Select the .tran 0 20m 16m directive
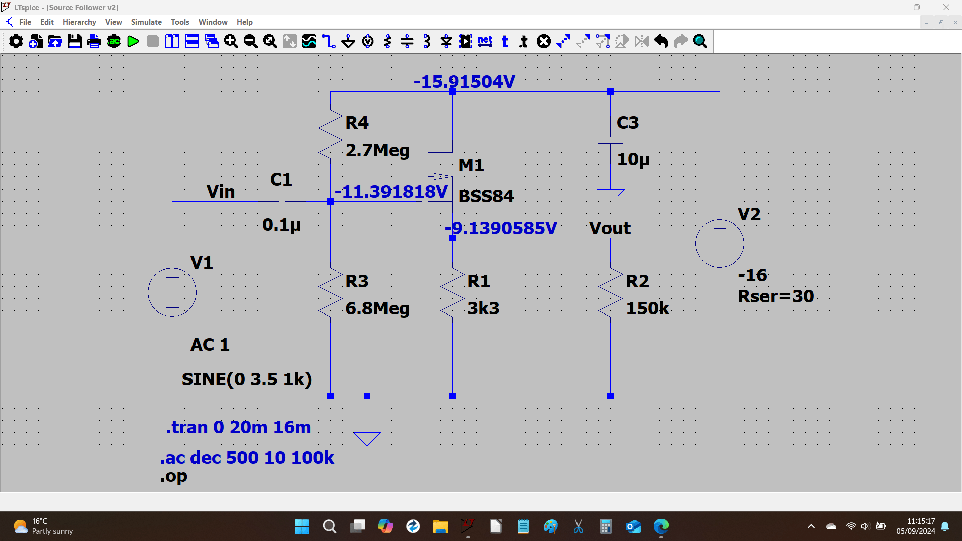This screenshot has width=962, height=541. [x=239, y=427]
